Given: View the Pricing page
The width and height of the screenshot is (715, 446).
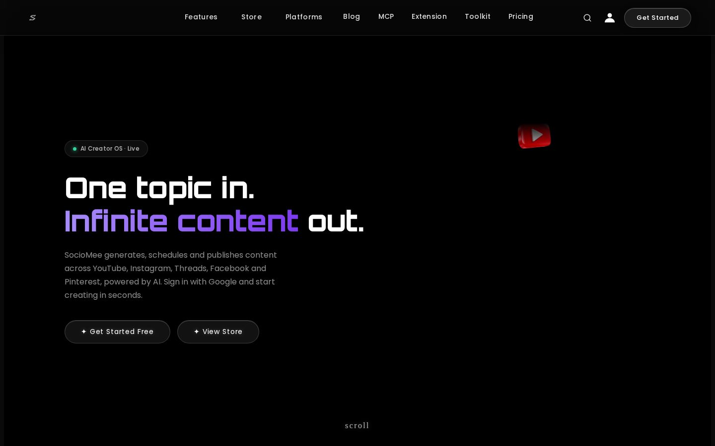Looking at the screenshot, I should point(521,16).
